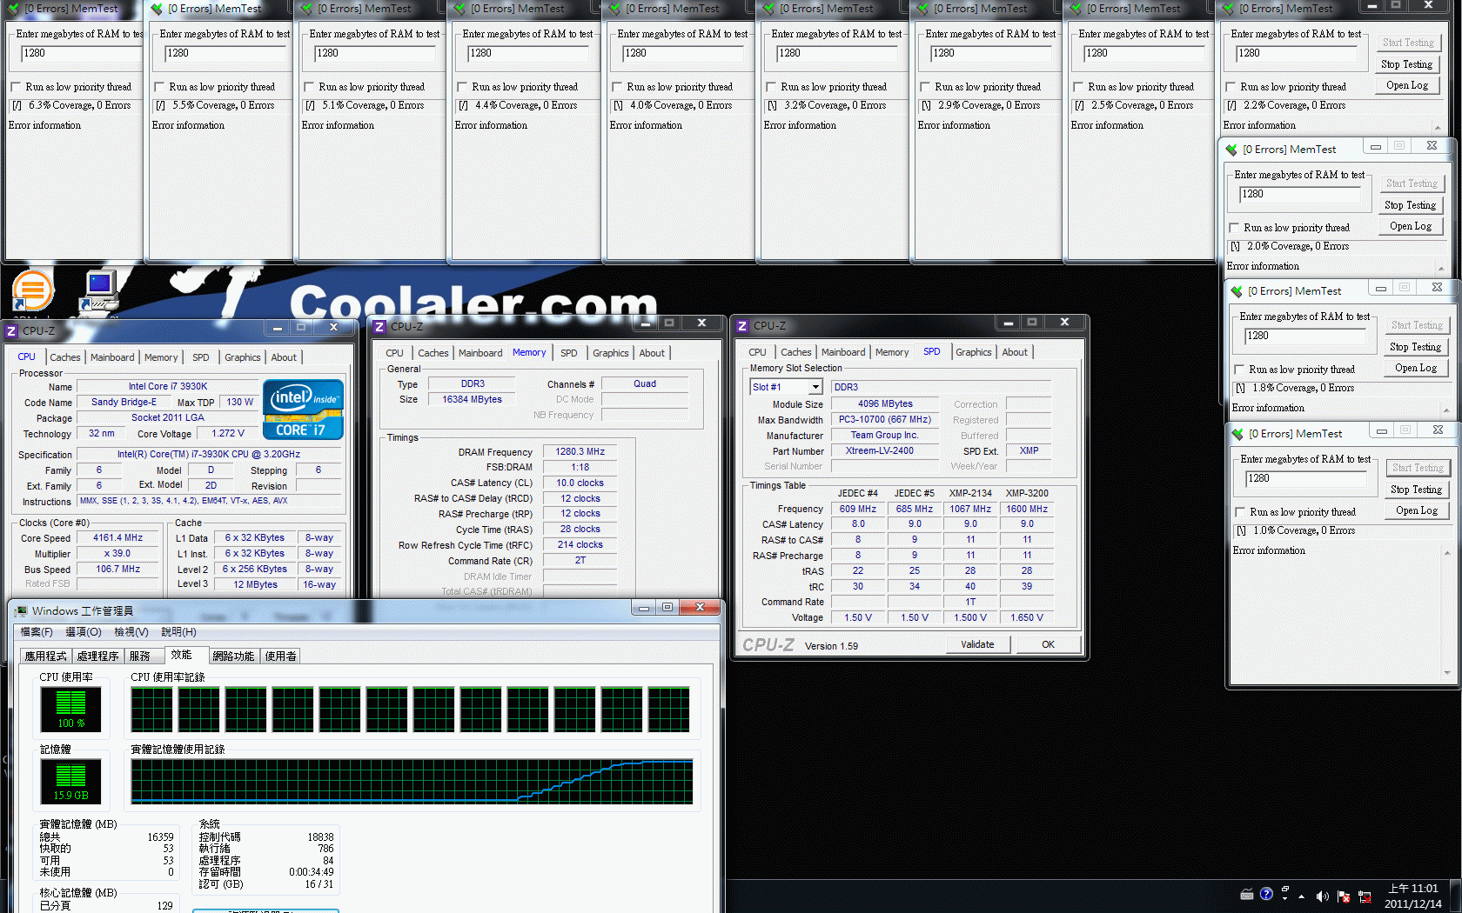Click the MemTest title icon of the 1.0% coverage window
The height and width of the screenshot is (913, 1462).
(1237, 434)
